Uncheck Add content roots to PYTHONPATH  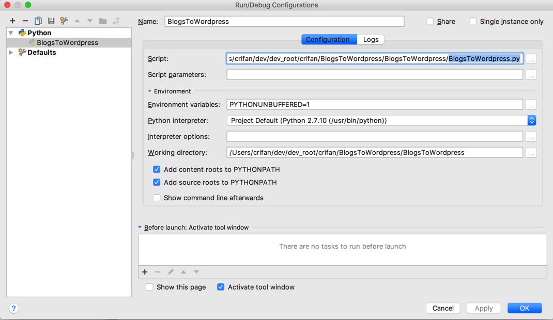pyautogui.click(x=157, y=169)
